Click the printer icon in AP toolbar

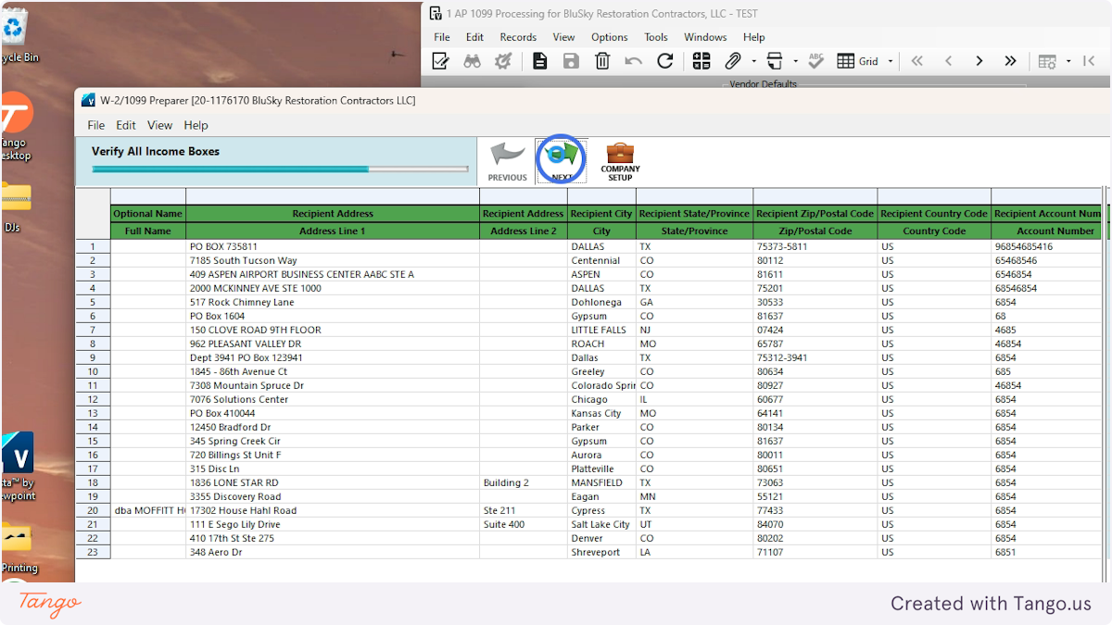774,61
